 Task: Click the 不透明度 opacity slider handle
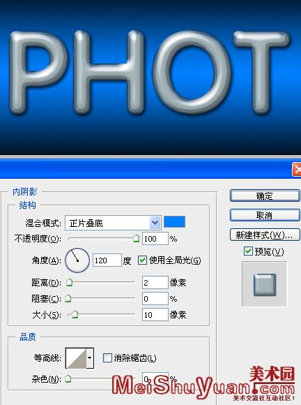tap(136, 238)
